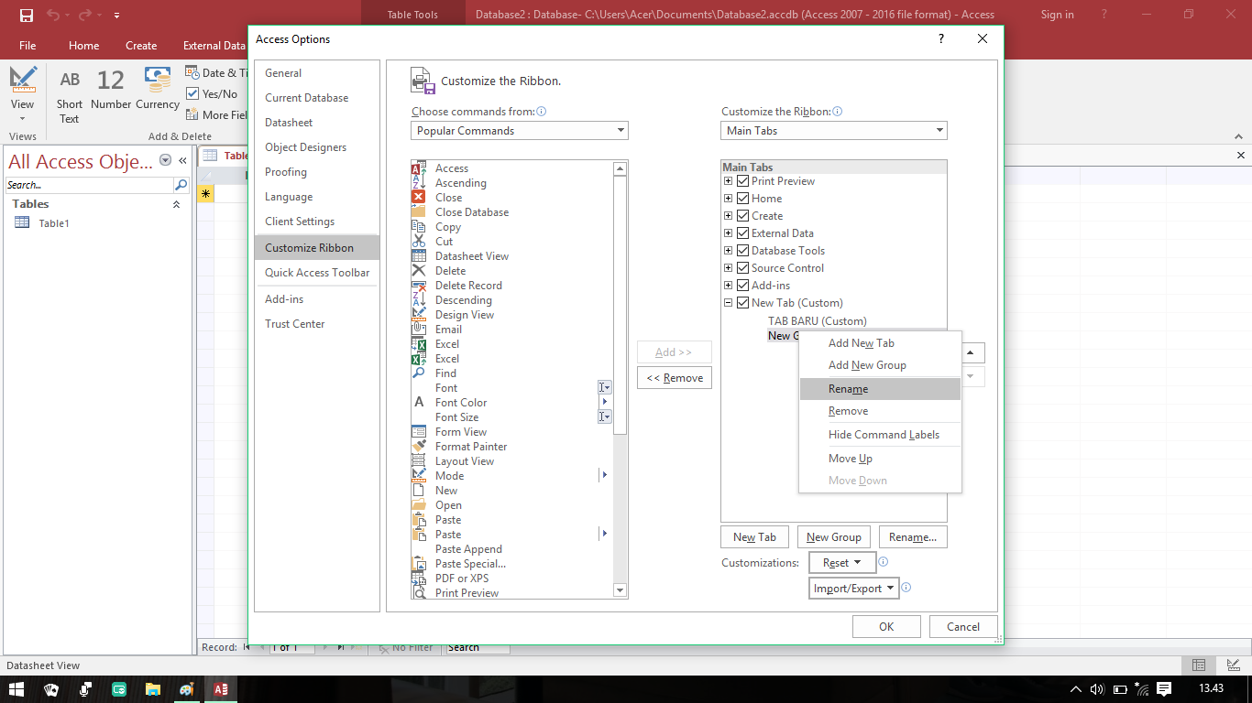Choose the Format Painter command

470,447
